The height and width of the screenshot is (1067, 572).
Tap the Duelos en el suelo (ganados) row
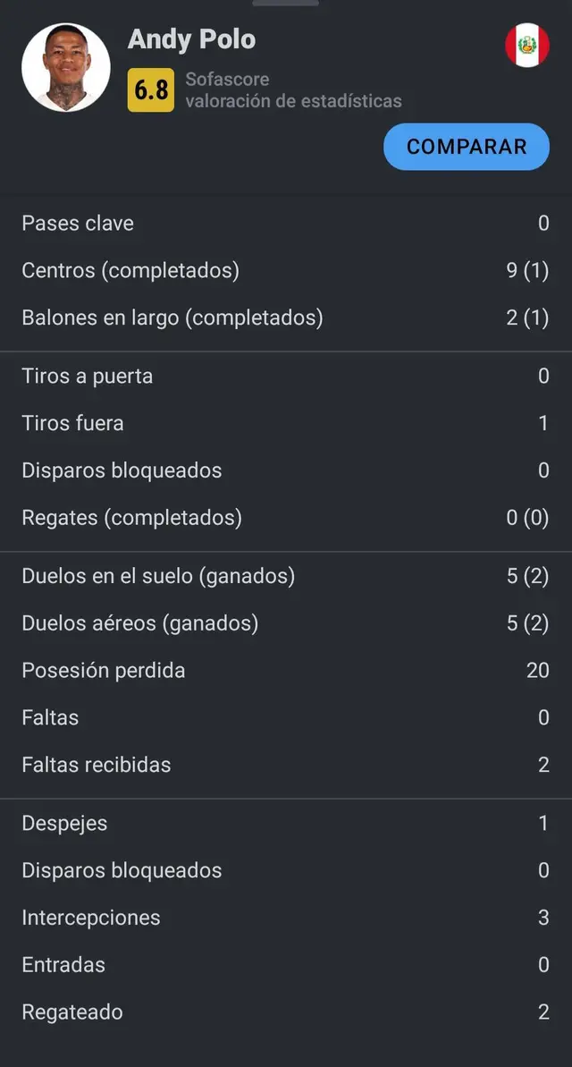286,576
